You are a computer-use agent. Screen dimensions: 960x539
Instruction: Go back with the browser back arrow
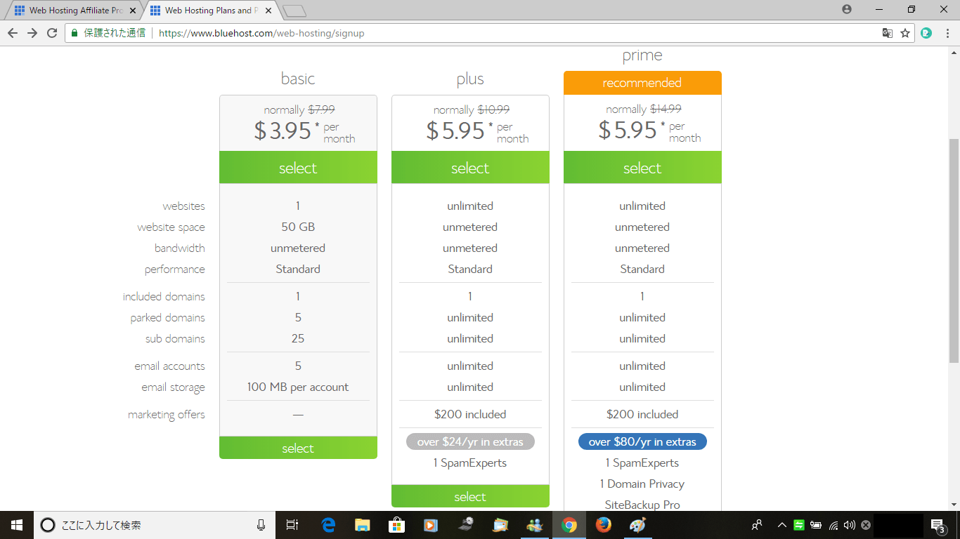tap(13, 33)
